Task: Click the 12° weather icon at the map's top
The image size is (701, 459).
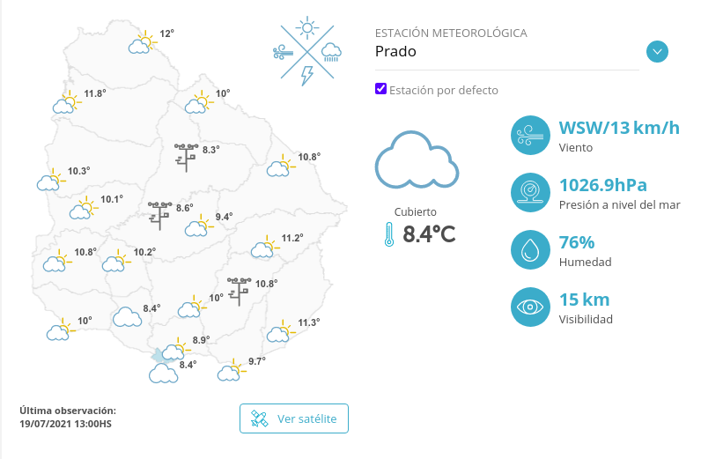Action: click(141, 42)
